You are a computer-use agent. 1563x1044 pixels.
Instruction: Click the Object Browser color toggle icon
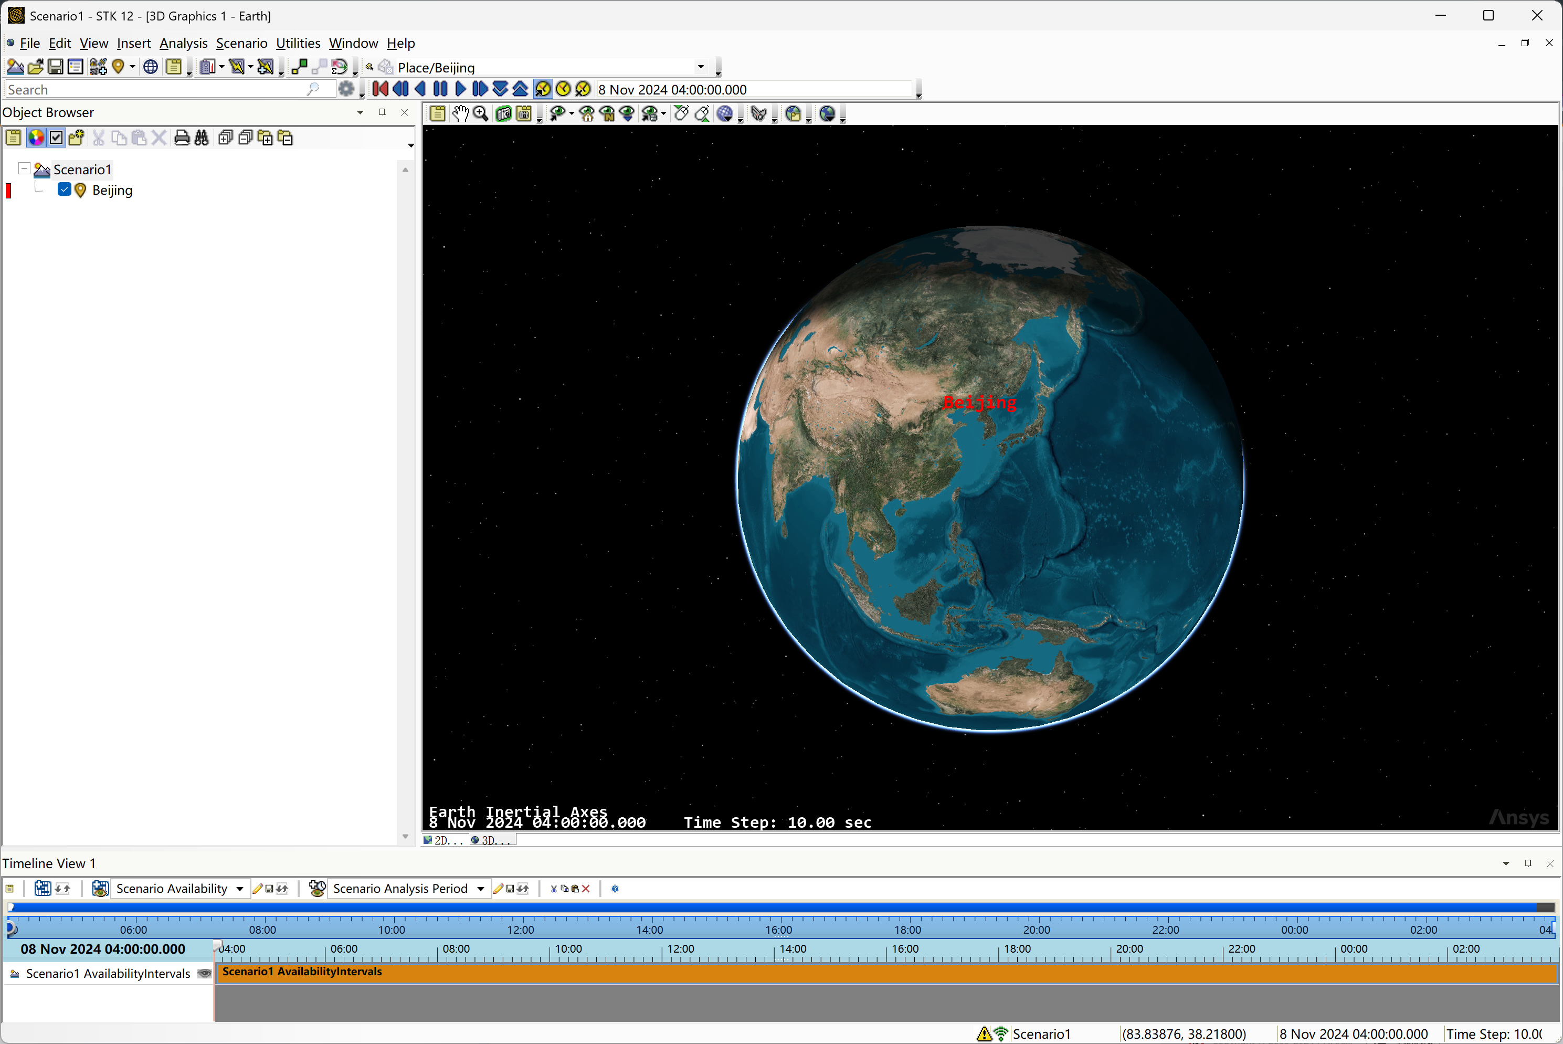36,138
